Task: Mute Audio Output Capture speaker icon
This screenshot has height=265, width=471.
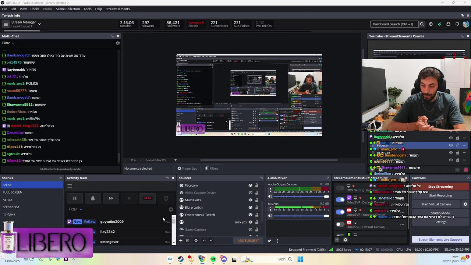Action: click(270, 197)
